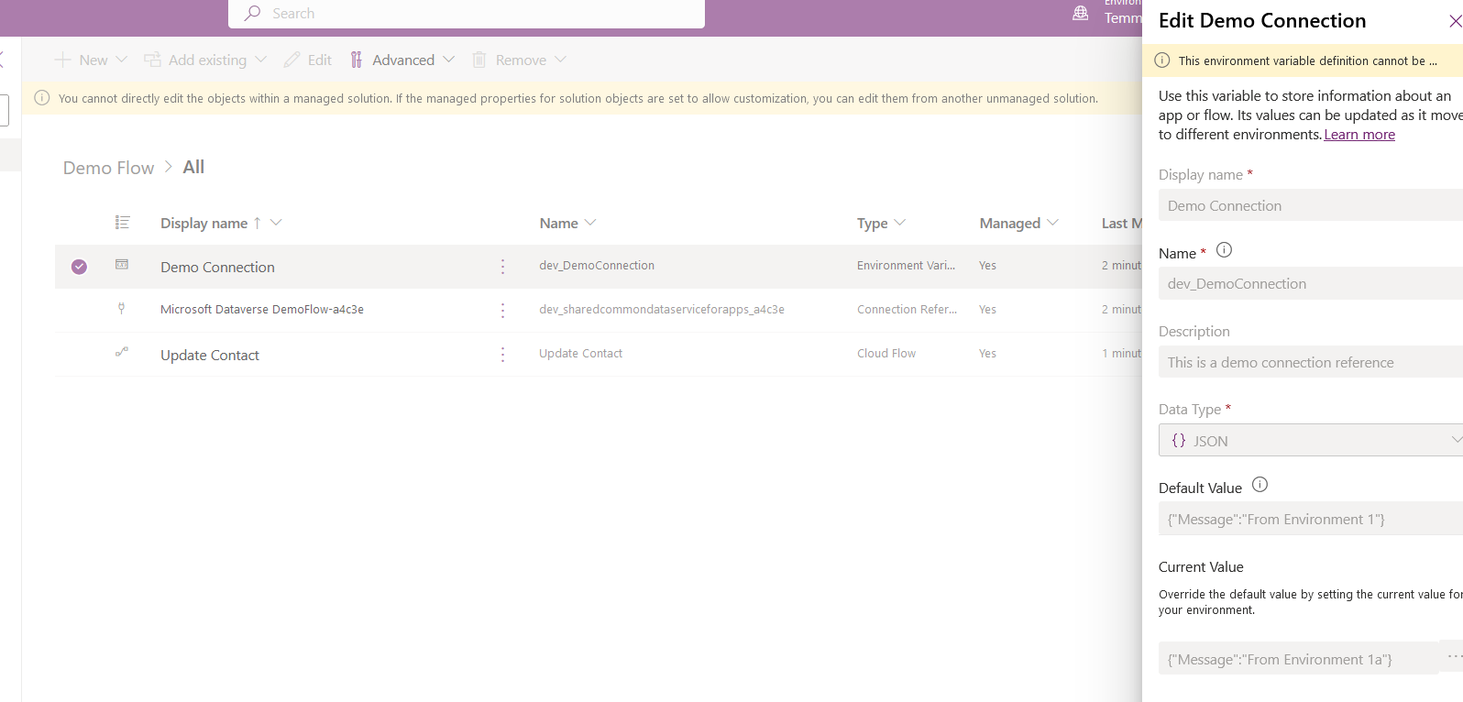The height and width of the screenshot is (702, 1463).
Task: Open ellipsis menu beside Current Value
Action: (1454, 656)
